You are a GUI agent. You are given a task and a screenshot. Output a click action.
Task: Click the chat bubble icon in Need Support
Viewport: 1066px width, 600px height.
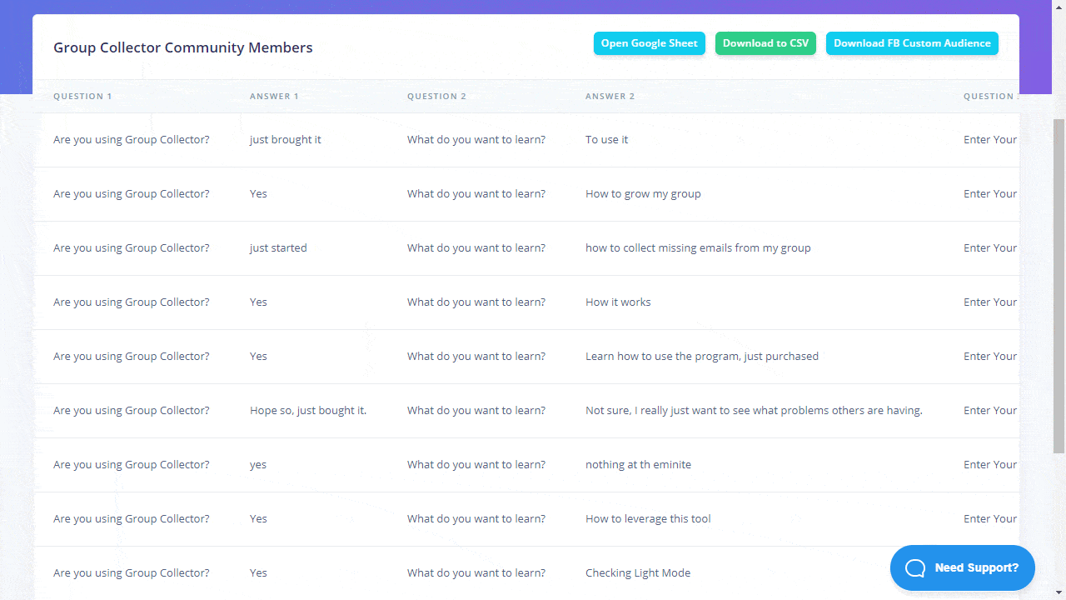(915, 568)
